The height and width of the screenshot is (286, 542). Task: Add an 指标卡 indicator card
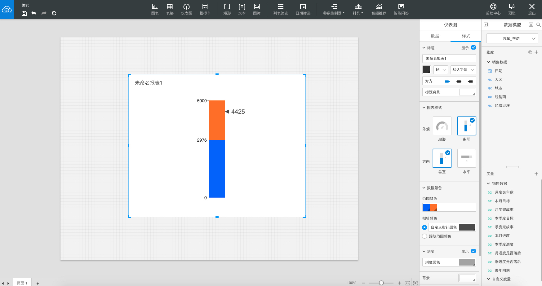pos(205,9)
